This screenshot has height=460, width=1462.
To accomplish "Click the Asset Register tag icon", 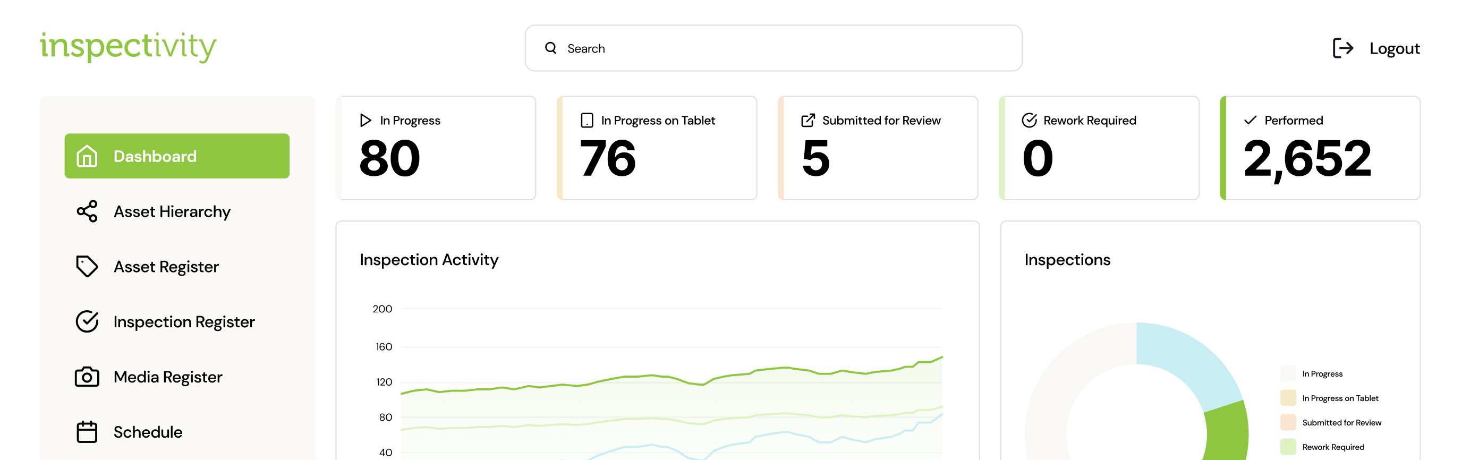I will (87, 266).
